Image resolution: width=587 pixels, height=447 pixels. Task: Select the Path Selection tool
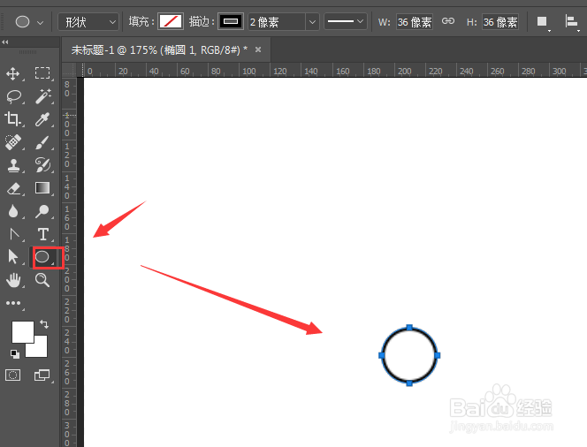tap(12, 257)
